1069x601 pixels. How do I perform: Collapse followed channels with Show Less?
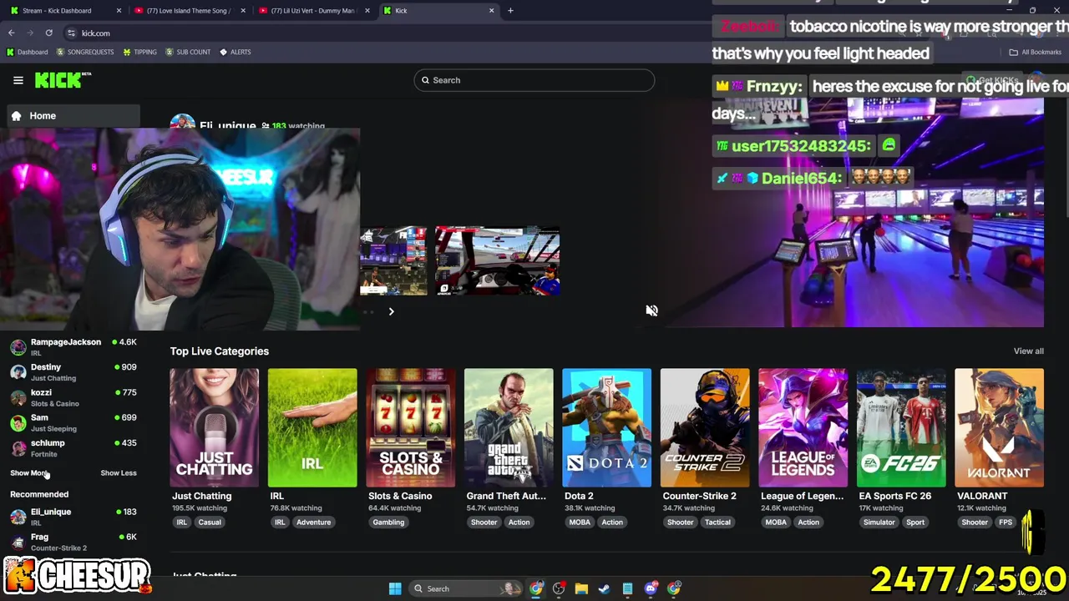[119, 473]
